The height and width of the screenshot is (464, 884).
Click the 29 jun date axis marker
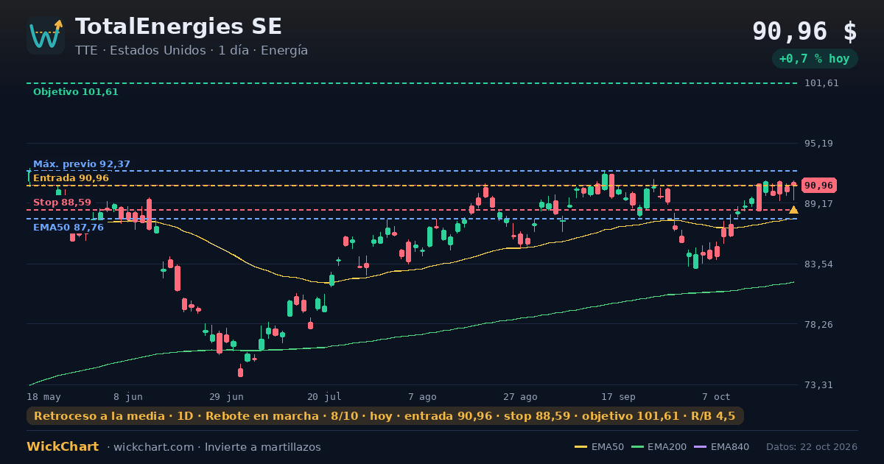click(x=226, y=396)
